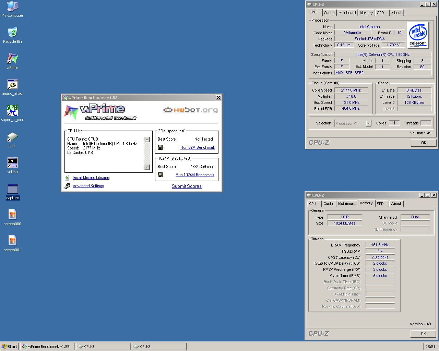Switch to the Cache tab in the top CPU-Z window
The image size is (439, 351).
pos(329,13)
